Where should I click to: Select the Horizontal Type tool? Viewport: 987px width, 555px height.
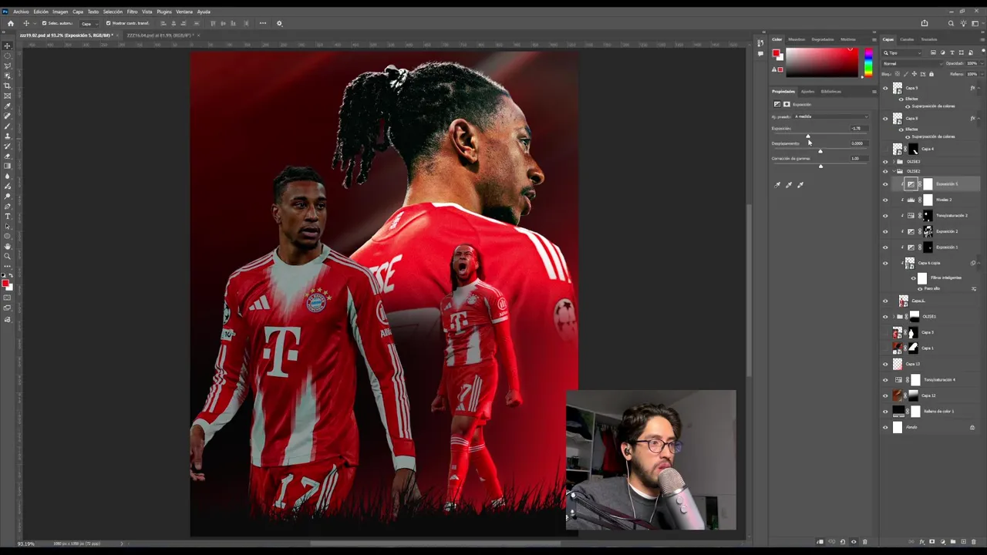(x=8, y=217)
